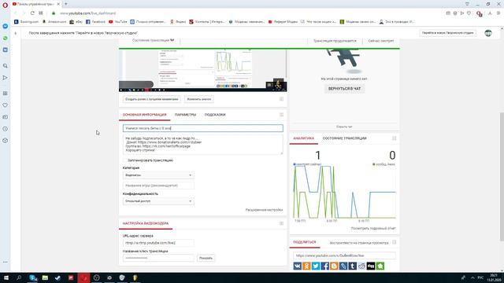
Task: Open history clock in the sidebar
Action: (6, 129)
